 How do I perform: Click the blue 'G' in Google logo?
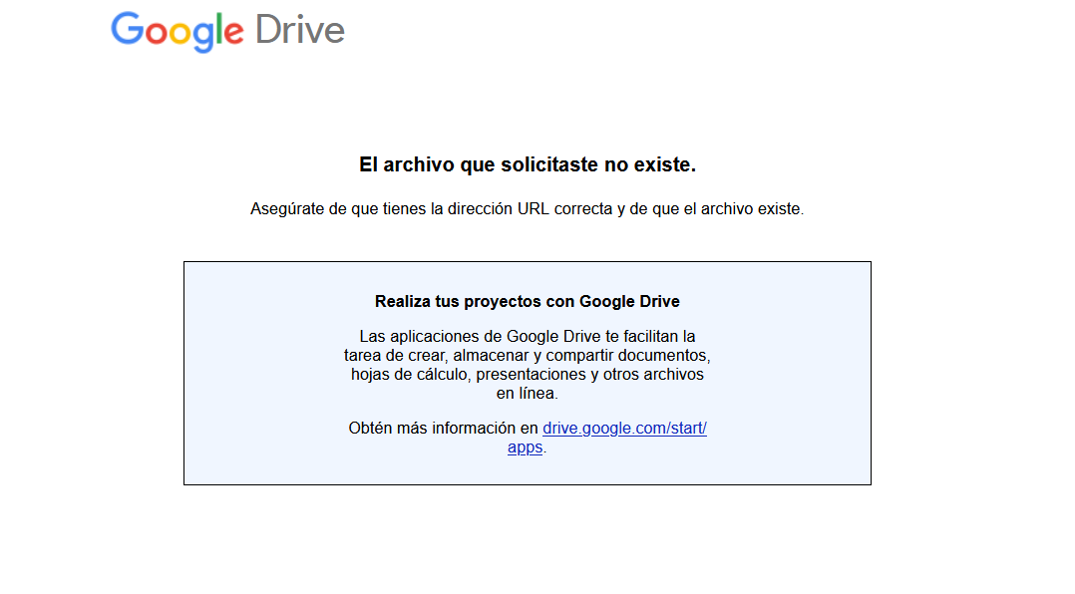[x=127, y=30]
